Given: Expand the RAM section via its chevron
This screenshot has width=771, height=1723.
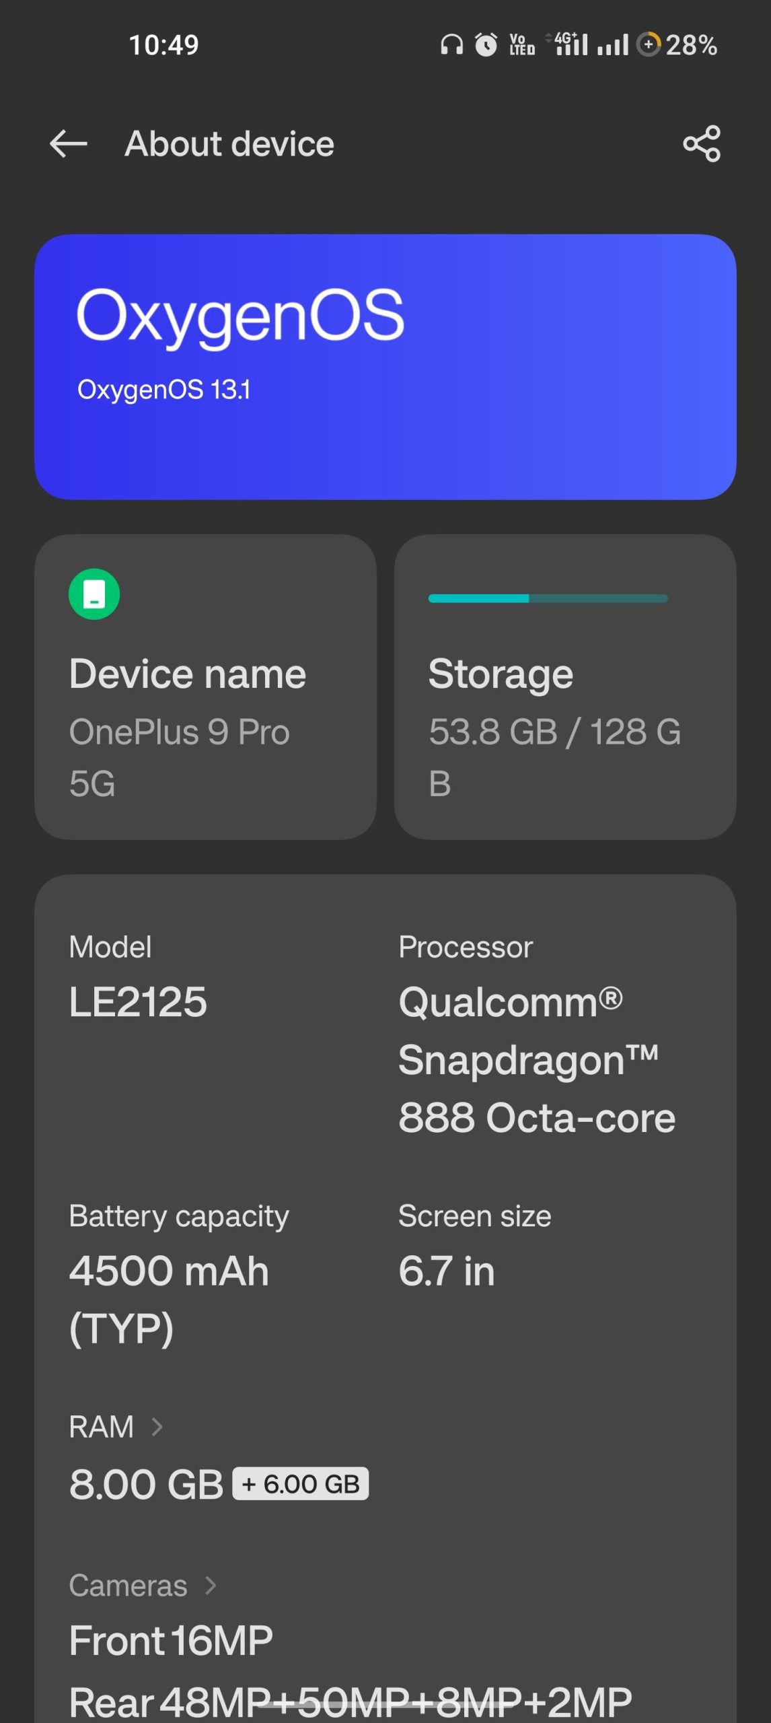Looking at the screenshot, I should click(x=159, y=1426).
